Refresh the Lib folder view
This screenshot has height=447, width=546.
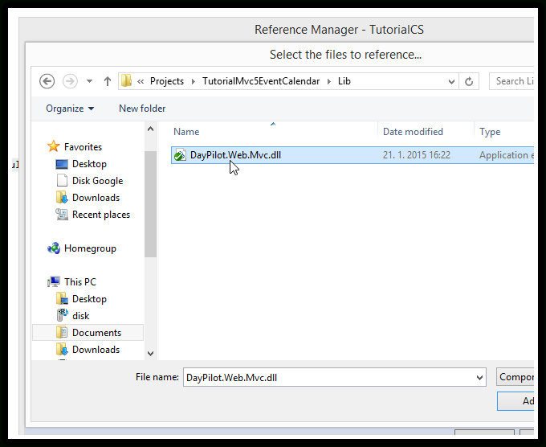469,81
